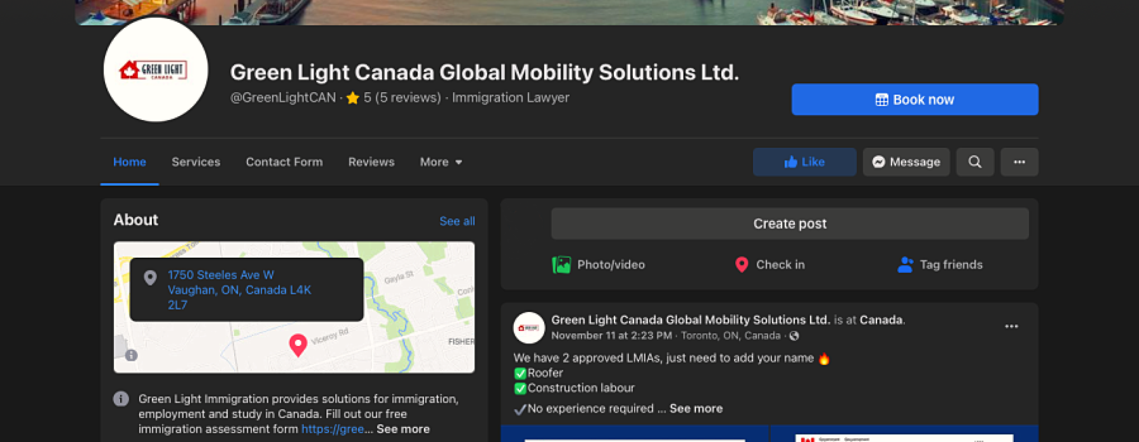Expand About description See more
The height and width of the screenshot is (442, 1139).
pos(403,429)
